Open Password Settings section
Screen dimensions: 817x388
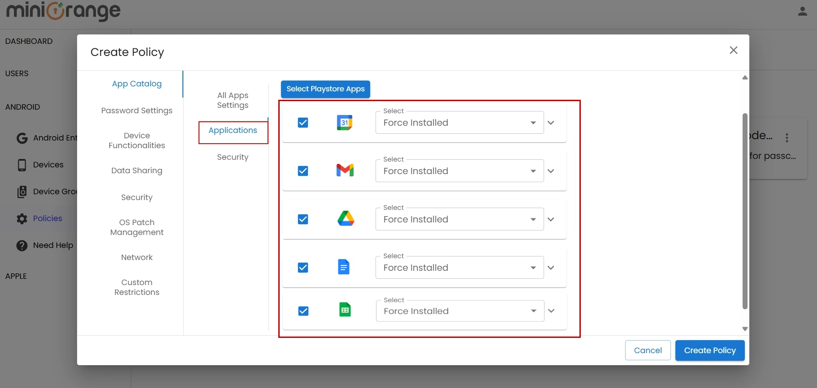(137, 111)
